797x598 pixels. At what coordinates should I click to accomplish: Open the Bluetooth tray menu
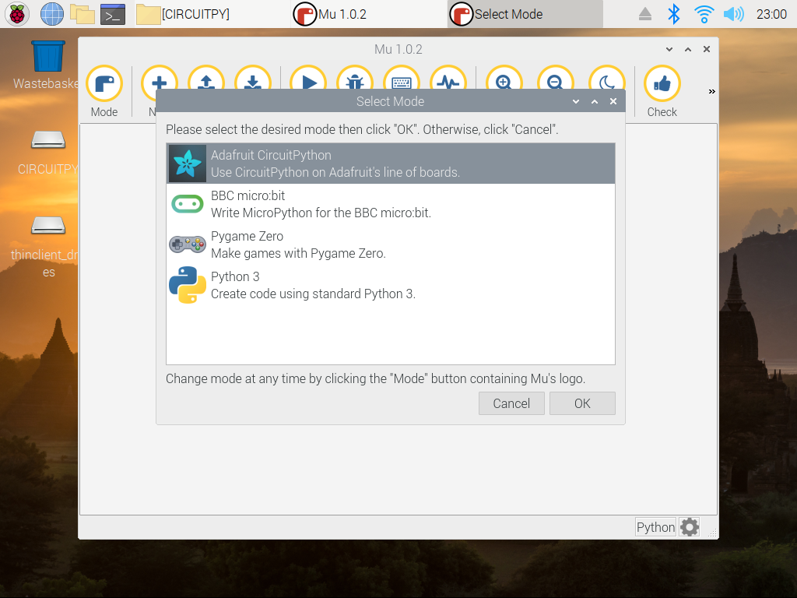coord(673,14)
